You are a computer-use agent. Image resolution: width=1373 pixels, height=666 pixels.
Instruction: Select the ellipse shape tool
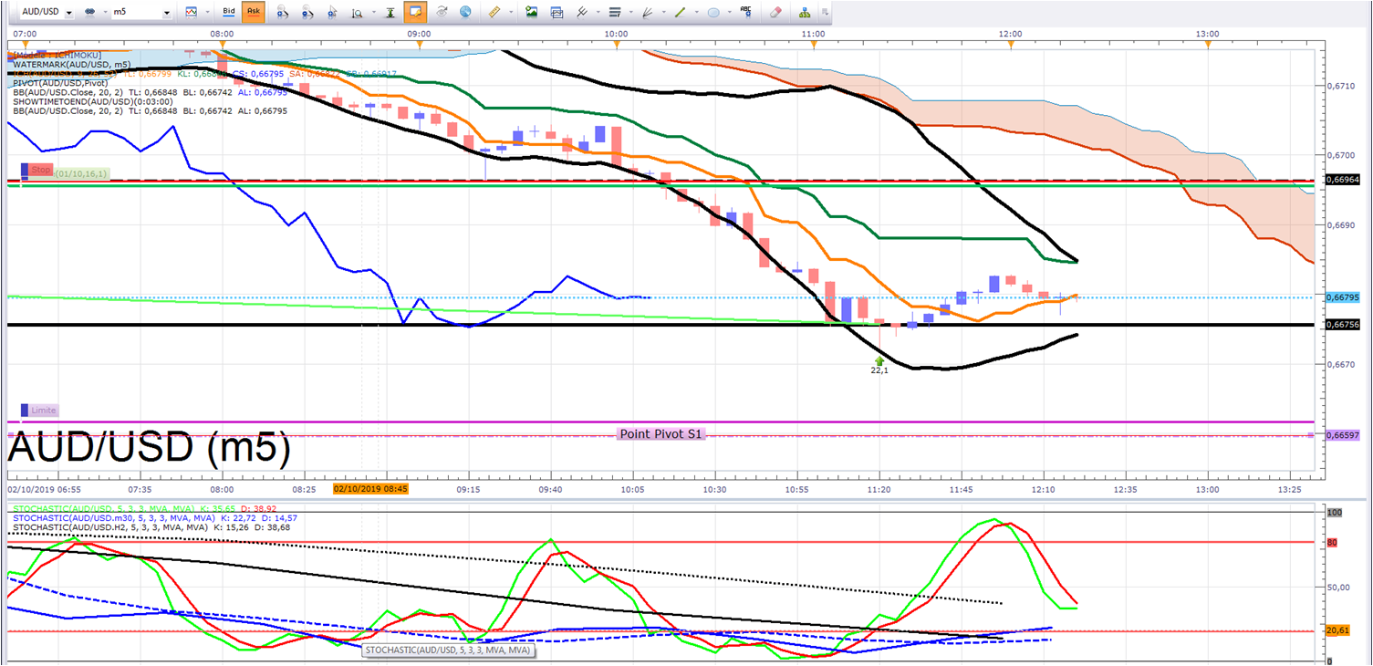pyautogui.click(x=713, y=13)
